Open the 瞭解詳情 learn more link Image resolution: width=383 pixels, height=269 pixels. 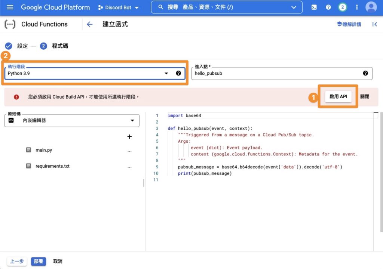pyautogui.click(x=349, y=24)
